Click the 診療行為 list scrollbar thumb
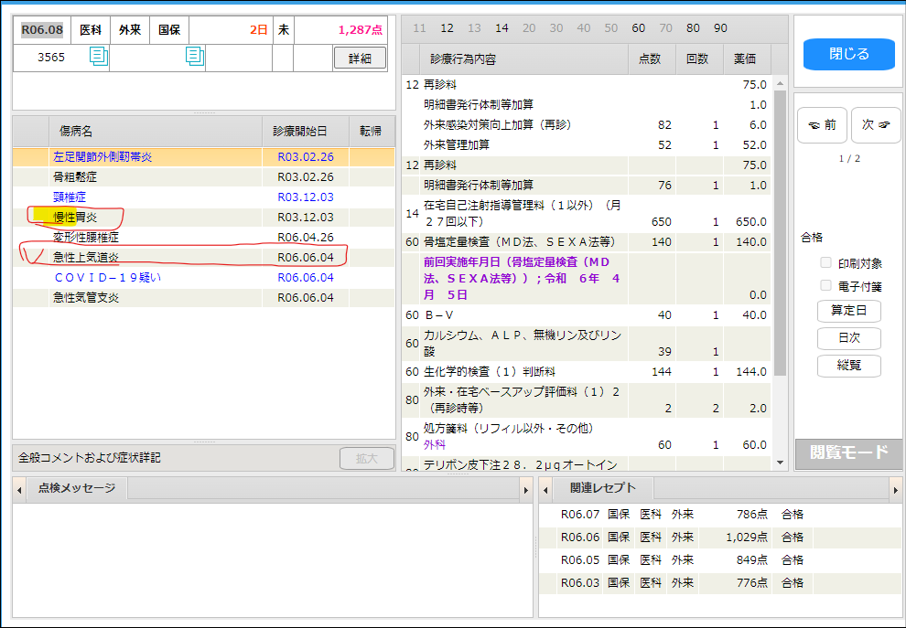The image size is (906, 628). click(780, 232)
